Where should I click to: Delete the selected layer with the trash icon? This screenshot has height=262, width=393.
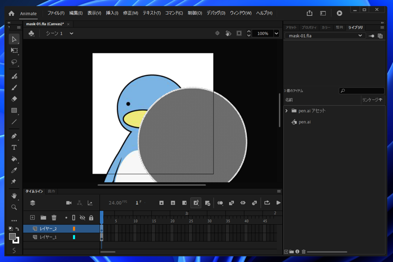54,217
